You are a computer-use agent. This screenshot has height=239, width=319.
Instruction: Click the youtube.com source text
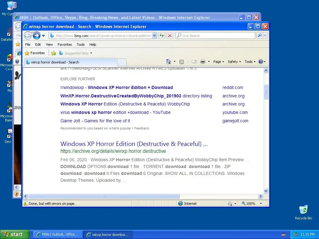(x=235, y=112)
